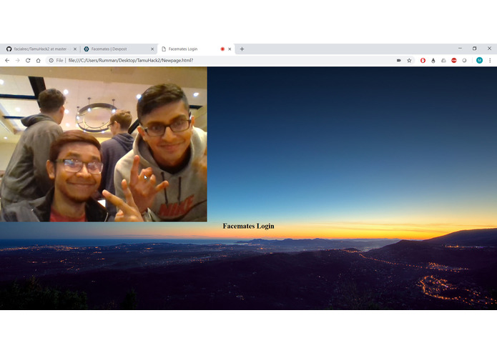Minimize the Chrome window
This screenshot has width=497, height=353.
point(460,49)
